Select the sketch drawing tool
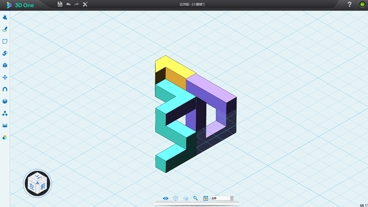Screen dimensions: 368x207 tap(5, 29)
